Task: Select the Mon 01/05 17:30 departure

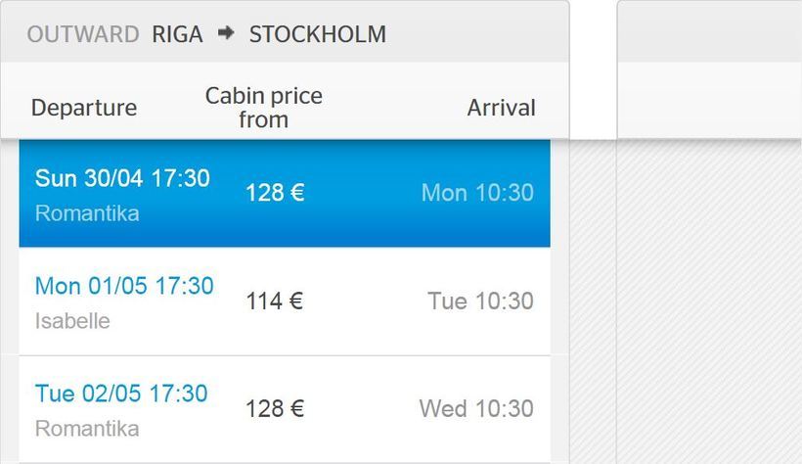Action: [x=124, y=286]
